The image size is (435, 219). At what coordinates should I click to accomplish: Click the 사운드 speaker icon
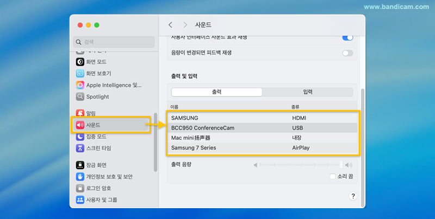point(80,125)
